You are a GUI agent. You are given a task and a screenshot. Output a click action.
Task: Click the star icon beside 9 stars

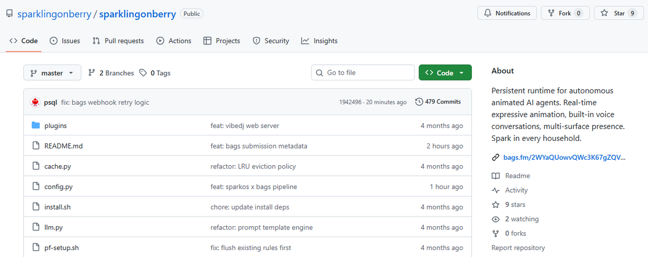pos(495,205)
